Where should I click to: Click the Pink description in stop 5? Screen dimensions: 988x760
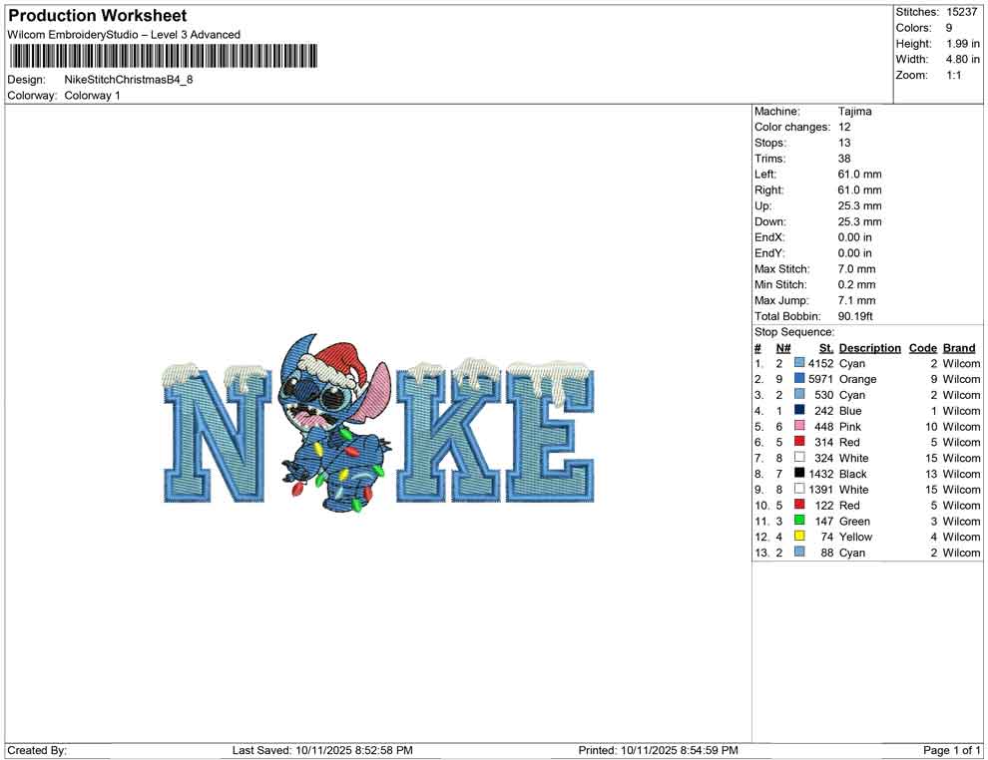tap(850, 426)
